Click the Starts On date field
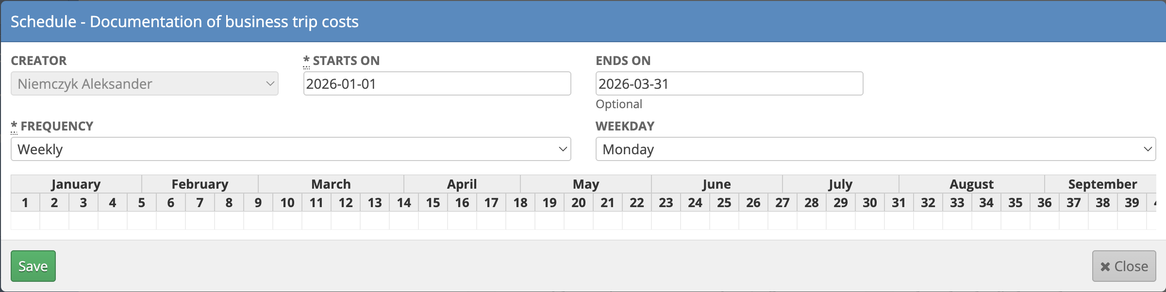Viewport: 1166px width, 292px height. [436, 83]
